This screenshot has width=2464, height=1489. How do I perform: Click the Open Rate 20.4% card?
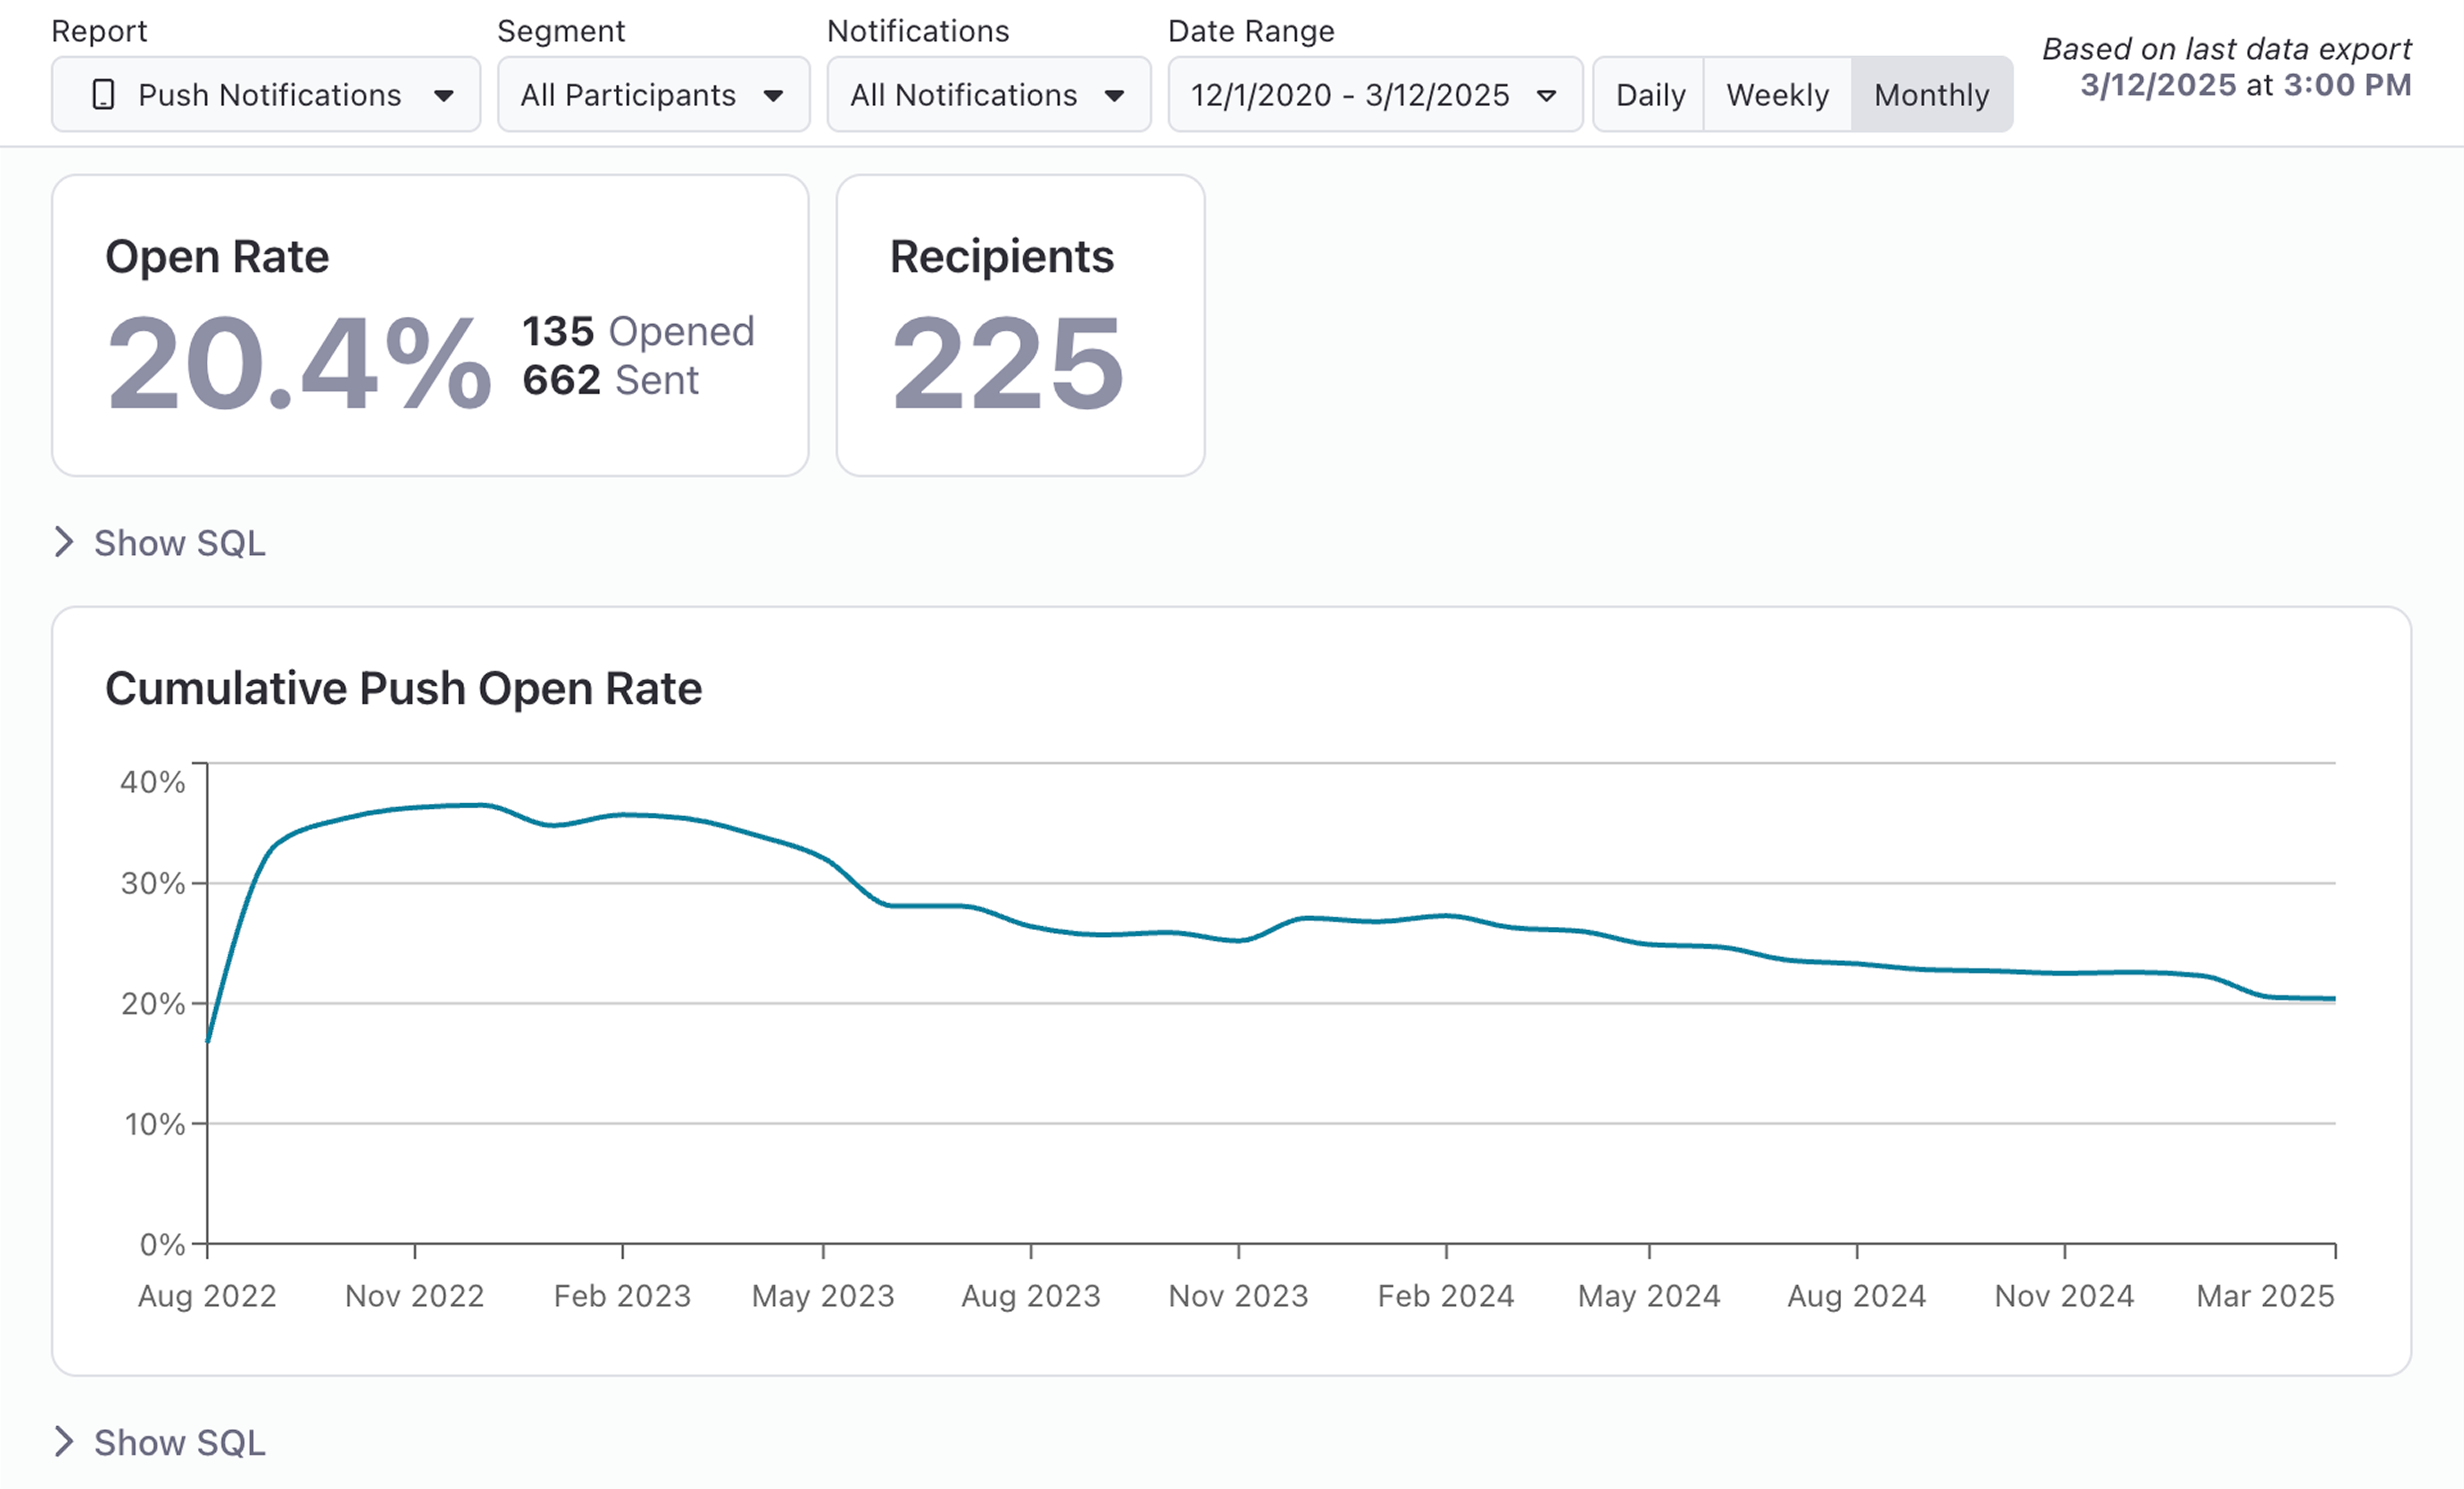tap(430, 325)
